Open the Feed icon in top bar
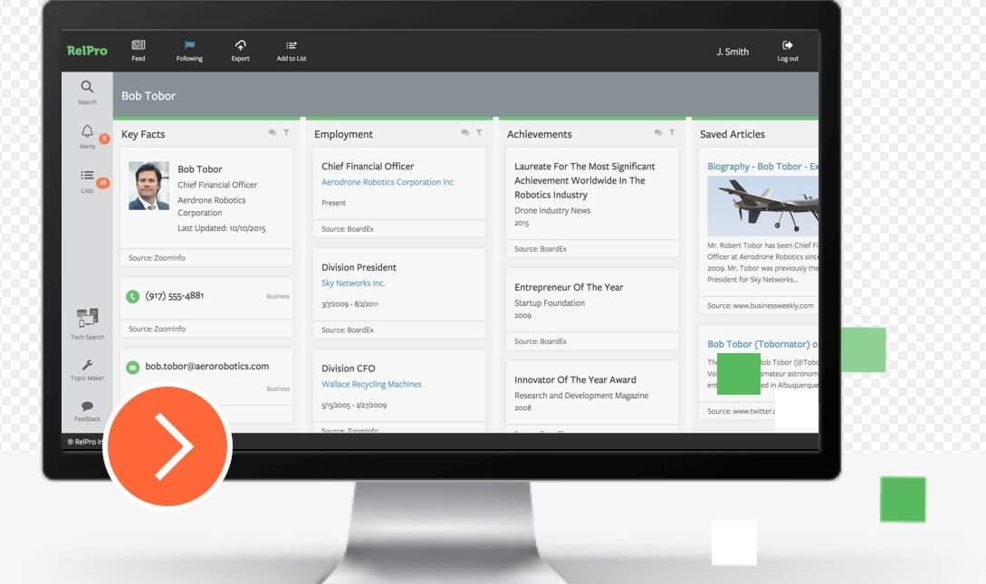This screenshot has height=584, width=986. coord(138,45)
